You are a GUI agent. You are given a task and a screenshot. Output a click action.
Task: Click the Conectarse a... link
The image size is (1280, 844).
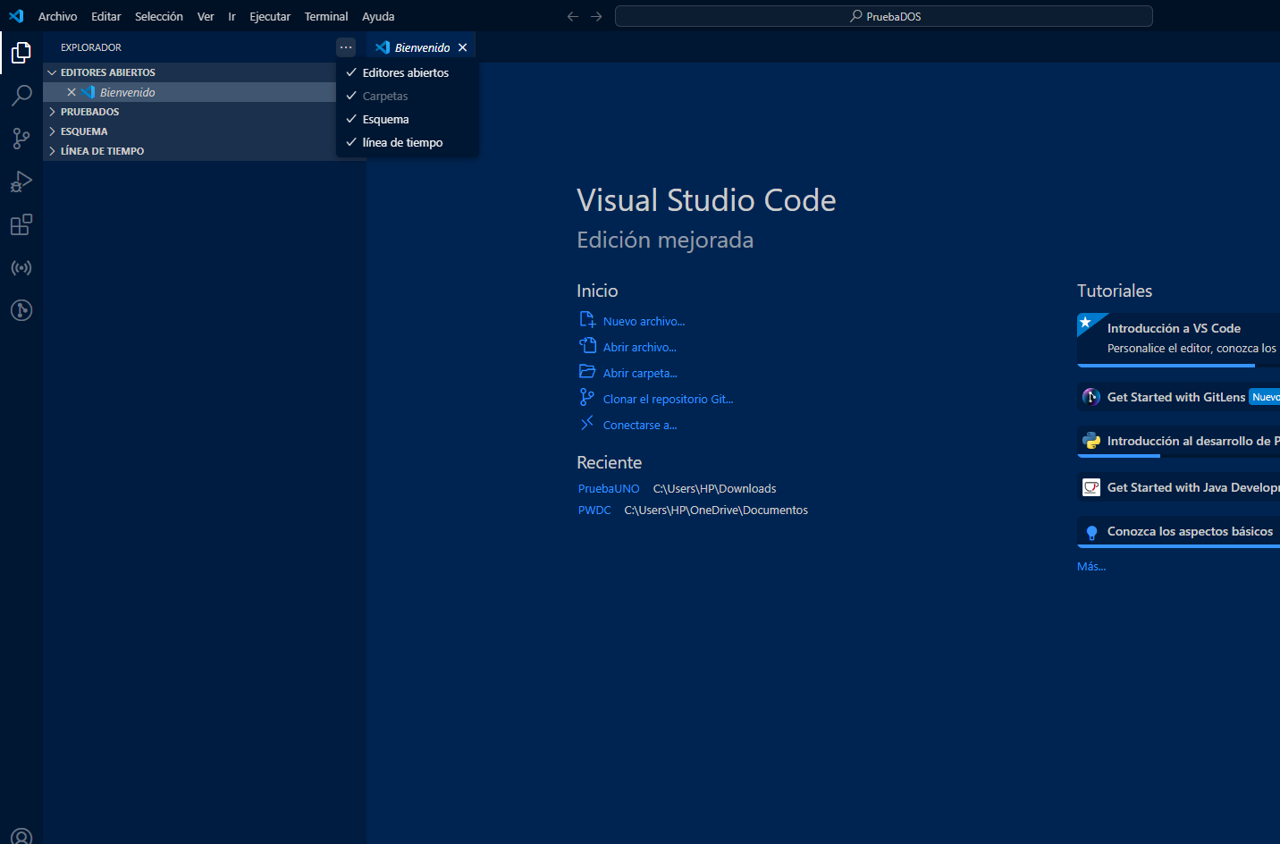point(640,425)
